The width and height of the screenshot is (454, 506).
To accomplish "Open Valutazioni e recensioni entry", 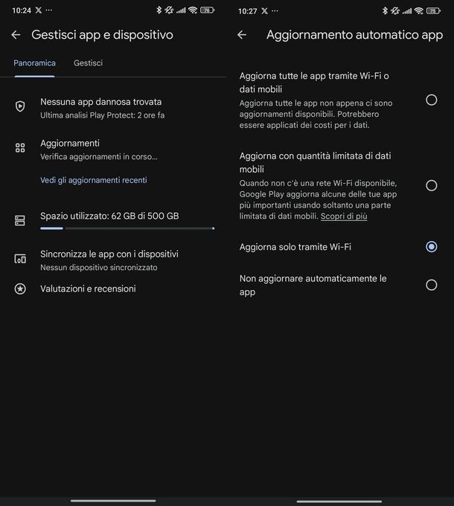I will point(88,289).
